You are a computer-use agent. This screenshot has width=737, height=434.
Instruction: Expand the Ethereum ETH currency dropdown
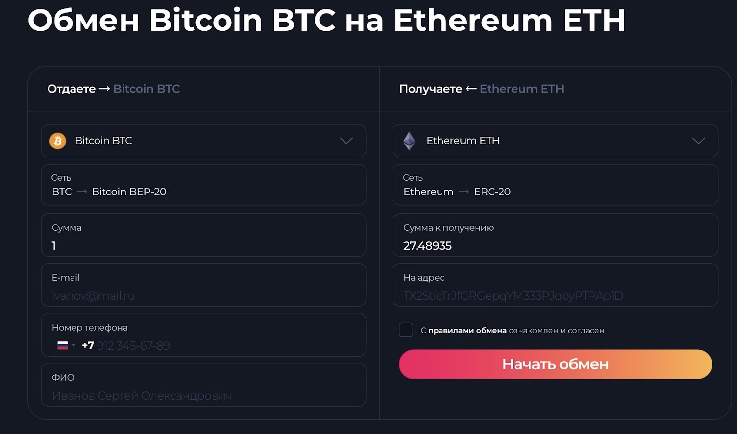(x=698, y=141)
